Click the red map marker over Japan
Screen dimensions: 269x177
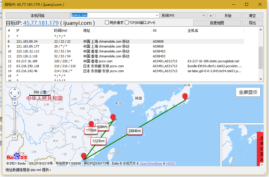(185, 97)
